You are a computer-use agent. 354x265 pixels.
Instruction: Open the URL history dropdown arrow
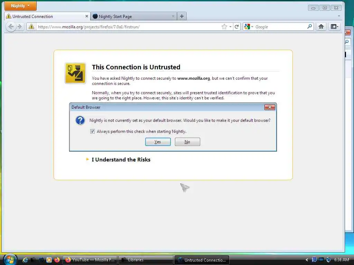tap(231, 27)
